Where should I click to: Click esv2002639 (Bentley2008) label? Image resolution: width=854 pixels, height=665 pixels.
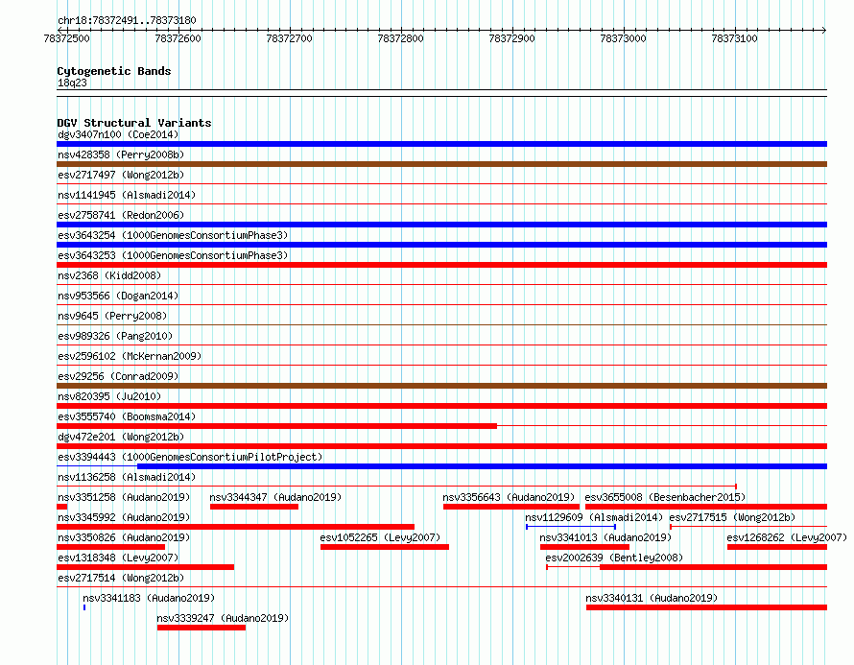click(614, 558)
